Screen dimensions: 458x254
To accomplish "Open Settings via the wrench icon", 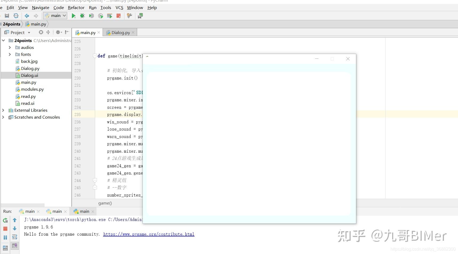I will coord(129,16).
